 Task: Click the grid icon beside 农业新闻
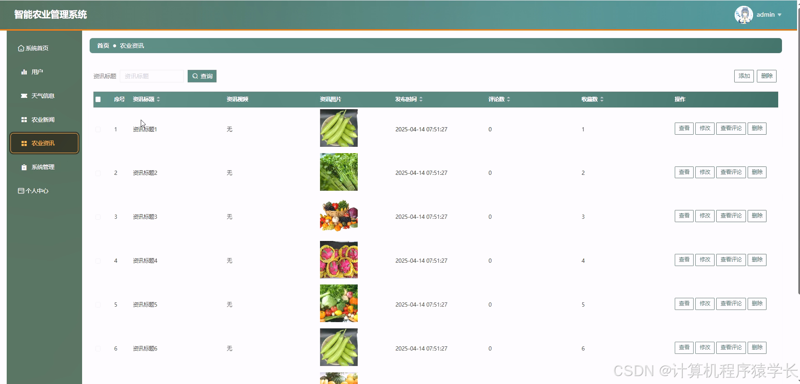click(24, 120)
